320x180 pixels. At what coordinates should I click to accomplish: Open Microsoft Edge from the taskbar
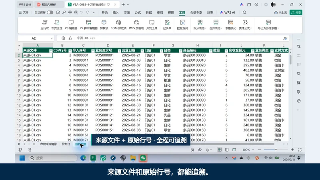click(83, 158)
